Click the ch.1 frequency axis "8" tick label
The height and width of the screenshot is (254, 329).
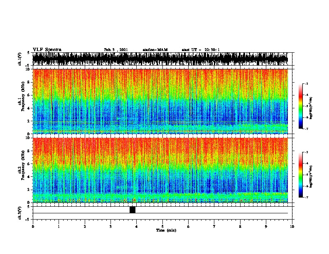pyautogui.click(x=29, y=82)
